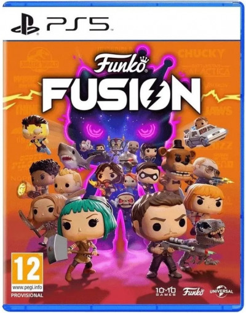Click the Universal globe logo
Screen dimensions: 246x313
coord(221,291)
